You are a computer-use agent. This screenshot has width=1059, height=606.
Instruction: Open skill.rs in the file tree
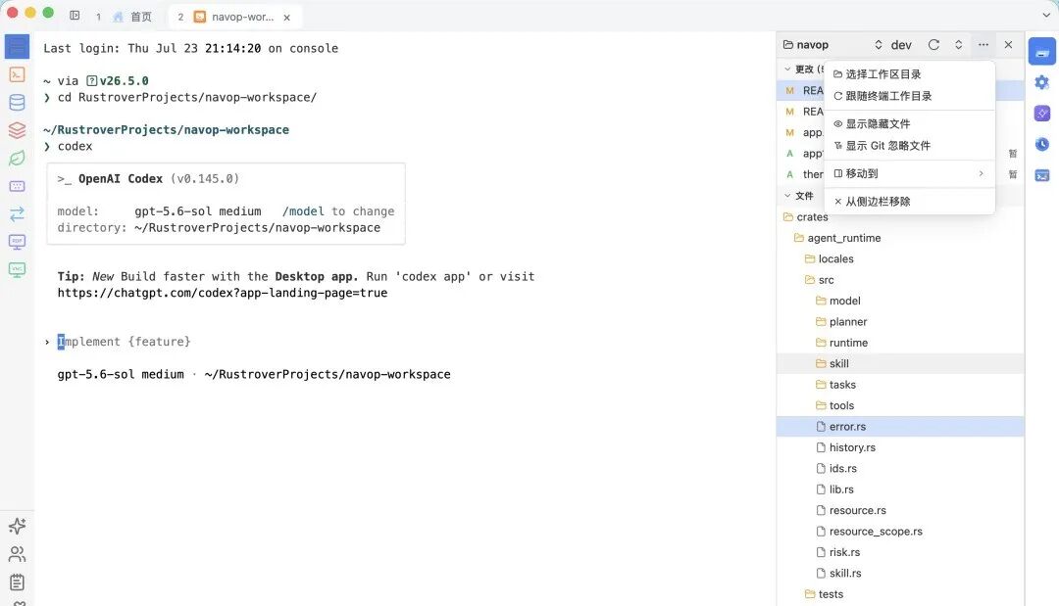900,573
